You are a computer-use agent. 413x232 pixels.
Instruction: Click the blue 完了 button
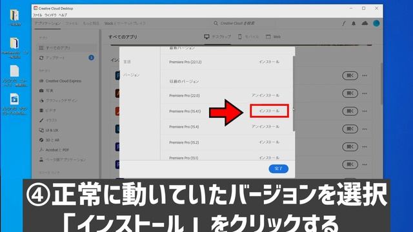click(278, 169)
